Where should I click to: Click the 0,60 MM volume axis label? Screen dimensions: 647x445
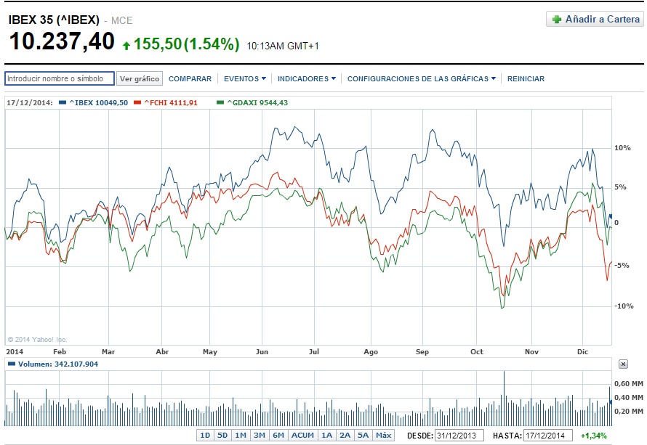pyautogui.click(x=628, y=383)
